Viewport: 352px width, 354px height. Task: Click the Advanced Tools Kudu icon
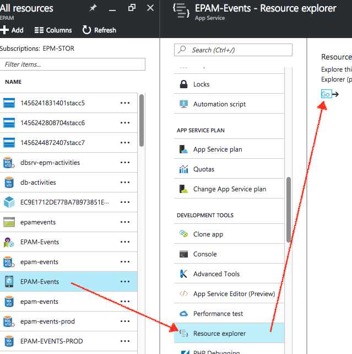click(x=183, y=274)
